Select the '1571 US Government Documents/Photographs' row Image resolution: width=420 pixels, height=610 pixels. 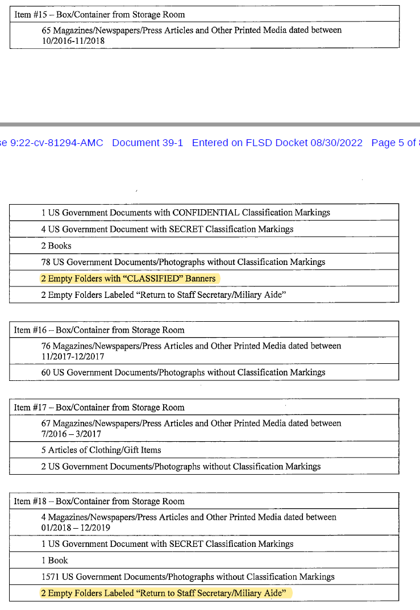(204, 576)
